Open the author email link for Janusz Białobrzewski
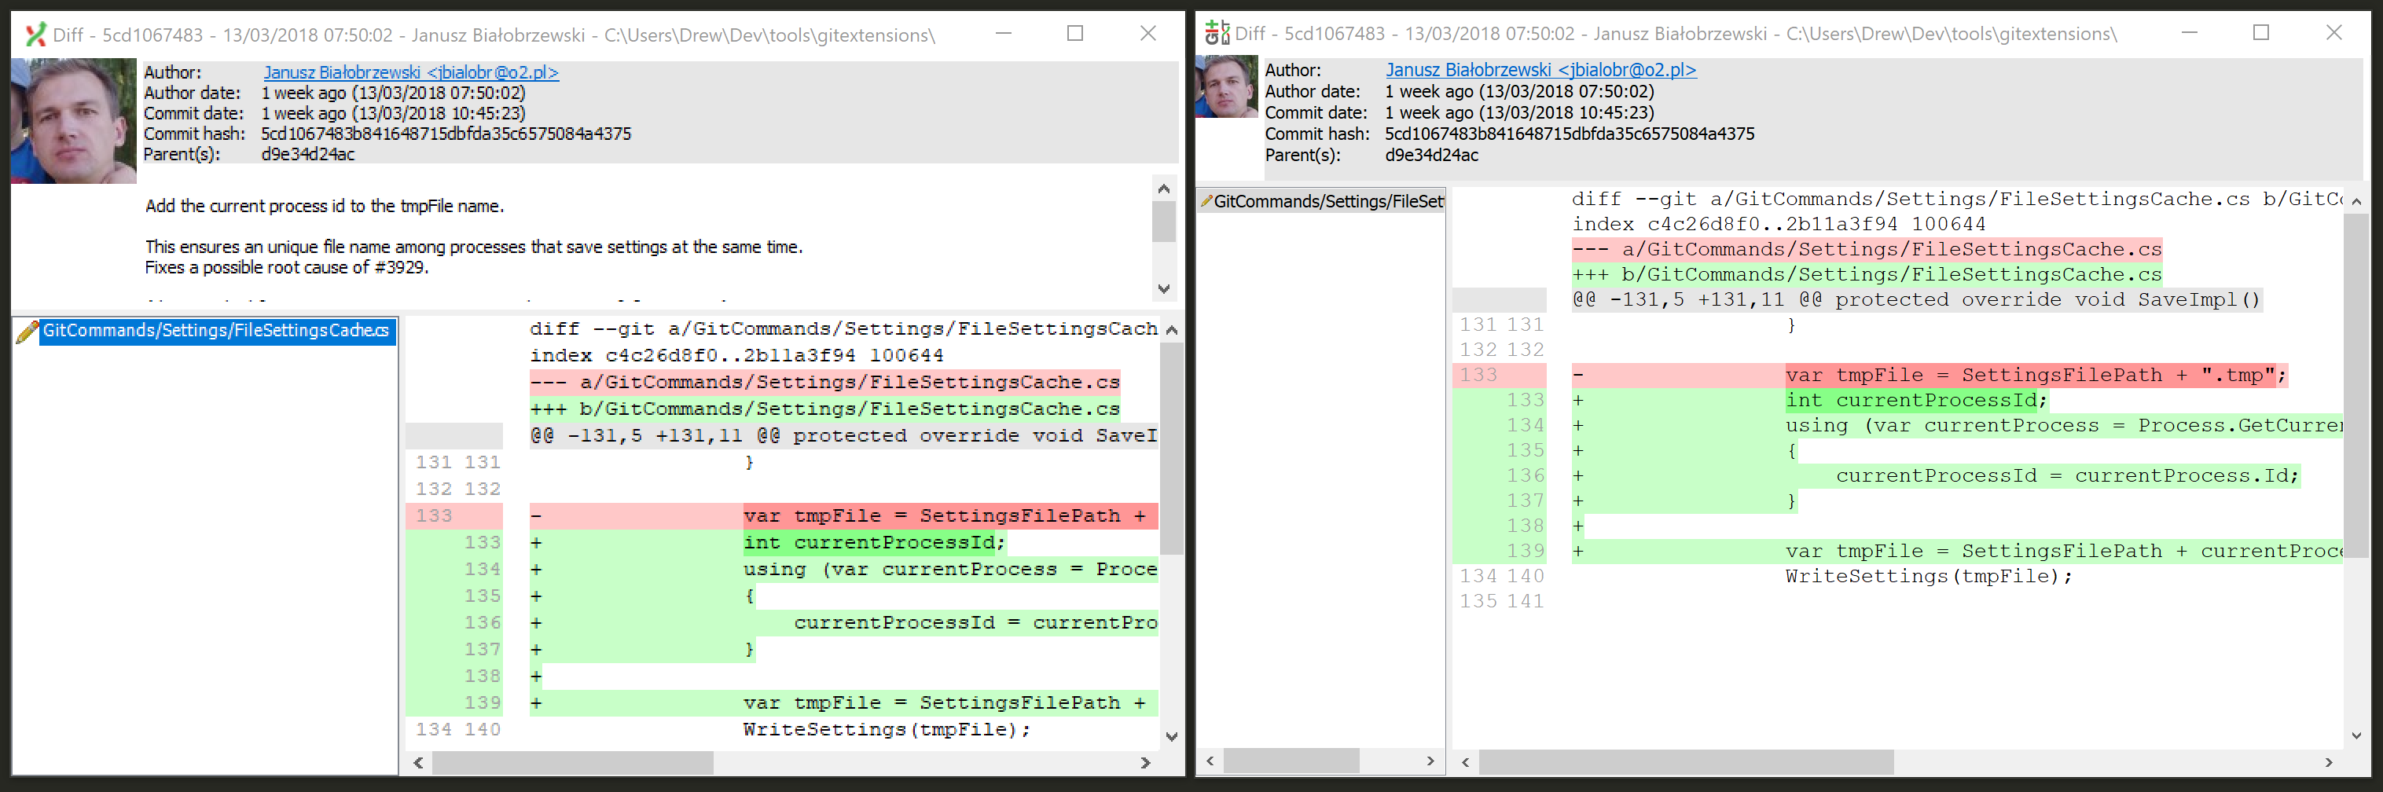The height and width of the screenshot is (792, 2383). coord(411,72)
